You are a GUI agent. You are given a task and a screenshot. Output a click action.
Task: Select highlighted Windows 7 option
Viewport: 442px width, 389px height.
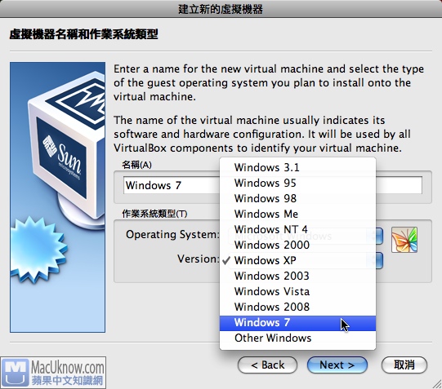pyautogui.click(x=297, y=323)
